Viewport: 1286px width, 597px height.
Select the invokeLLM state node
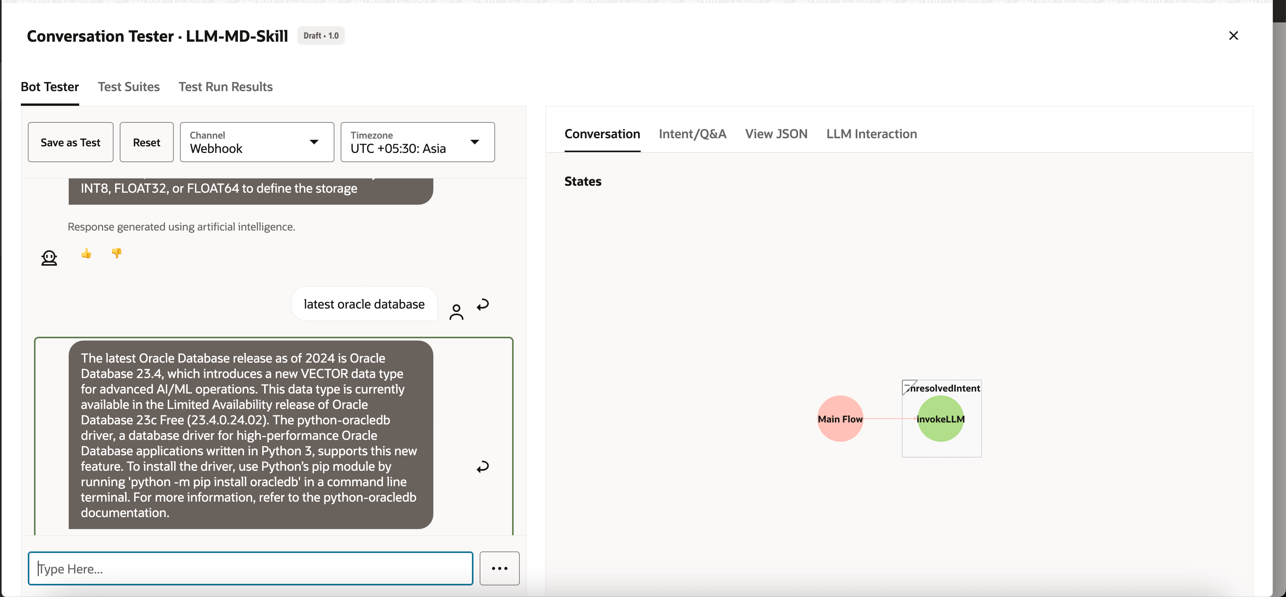coord(940,419)
